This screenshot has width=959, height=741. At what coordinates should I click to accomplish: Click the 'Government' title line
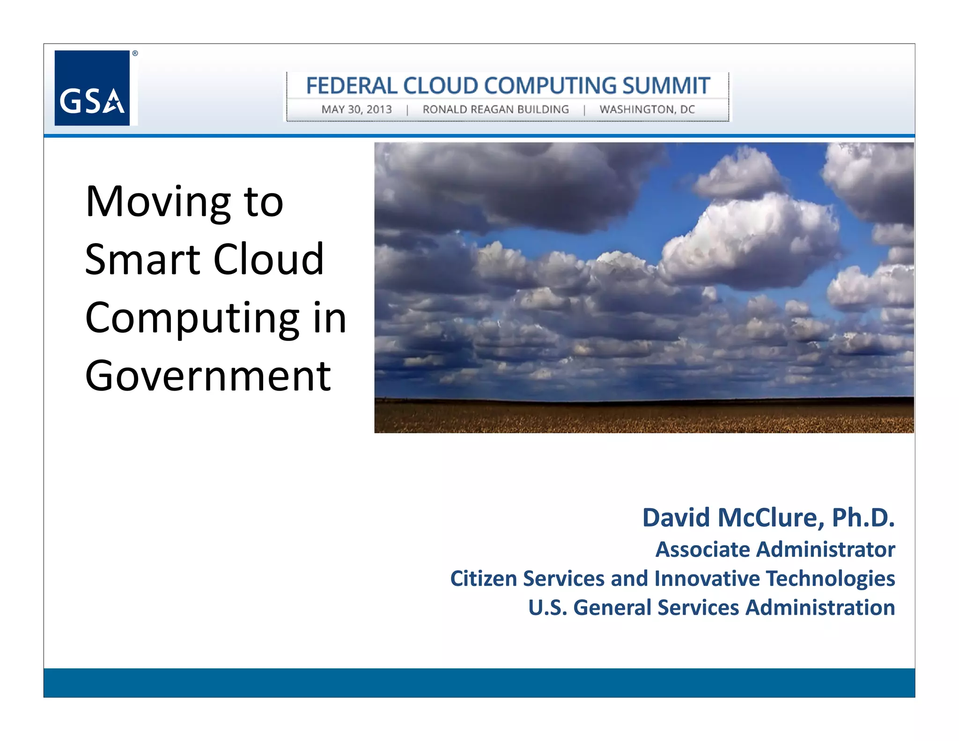coord(208,375)
